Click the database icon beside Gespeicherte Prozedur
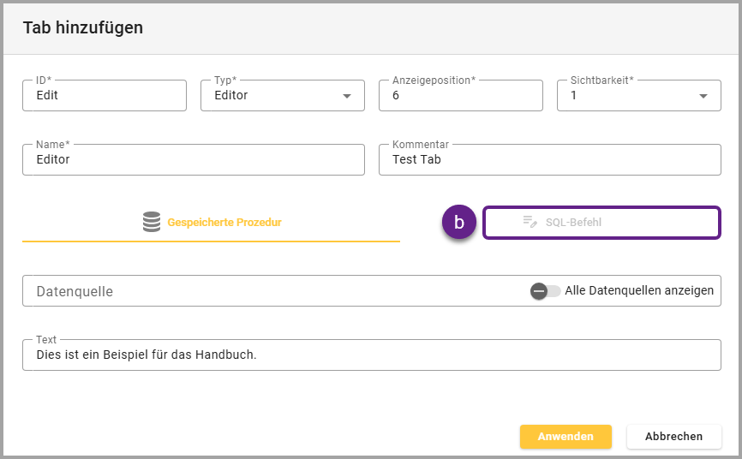This screenshot has width=742, height=459. [152, 223]
